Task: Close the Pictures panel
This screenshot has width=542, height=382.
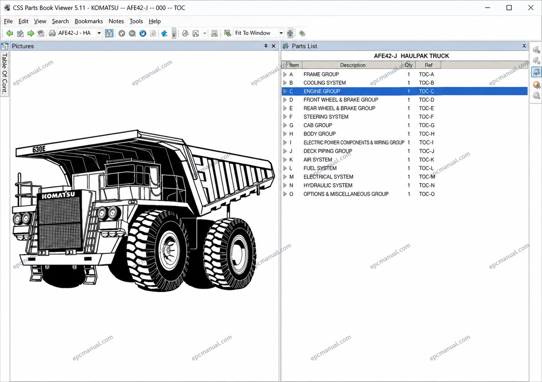Action: [x=274, y=46]
